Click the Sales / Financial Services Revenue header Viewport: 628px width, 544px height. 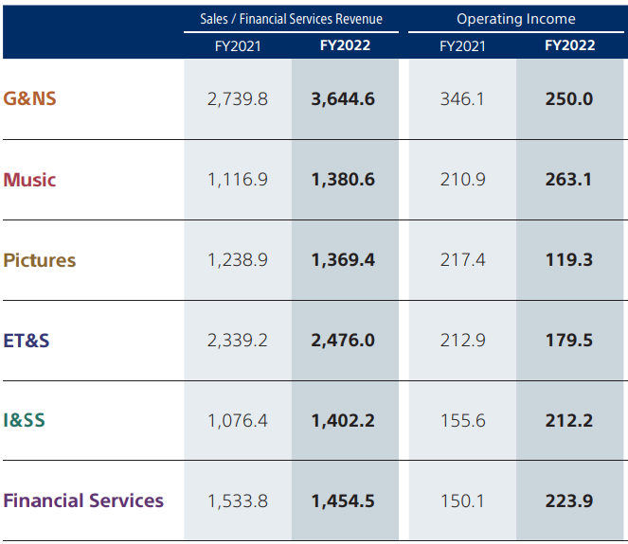291,19
